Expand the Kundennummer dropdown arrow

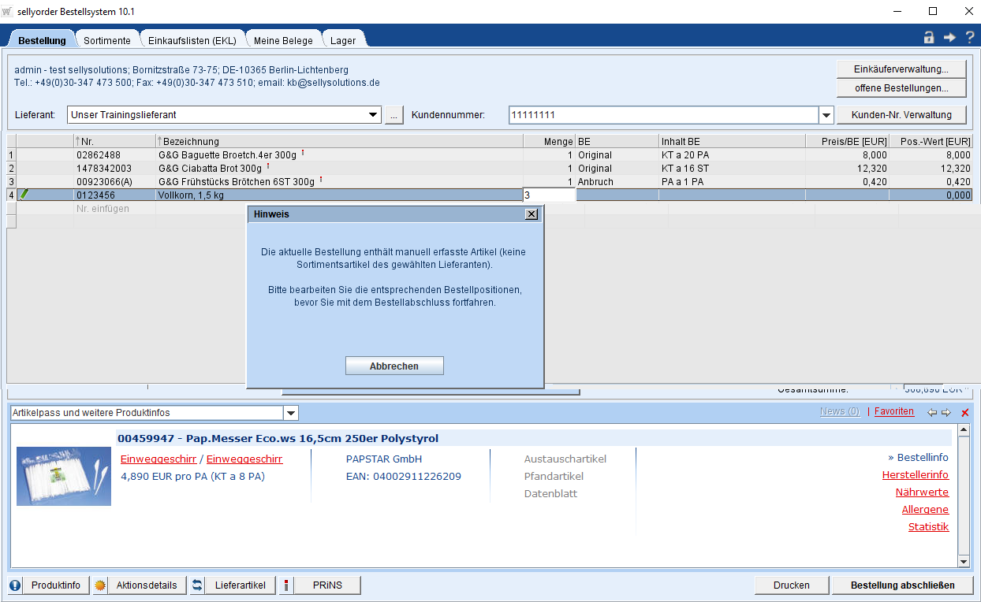826,115
